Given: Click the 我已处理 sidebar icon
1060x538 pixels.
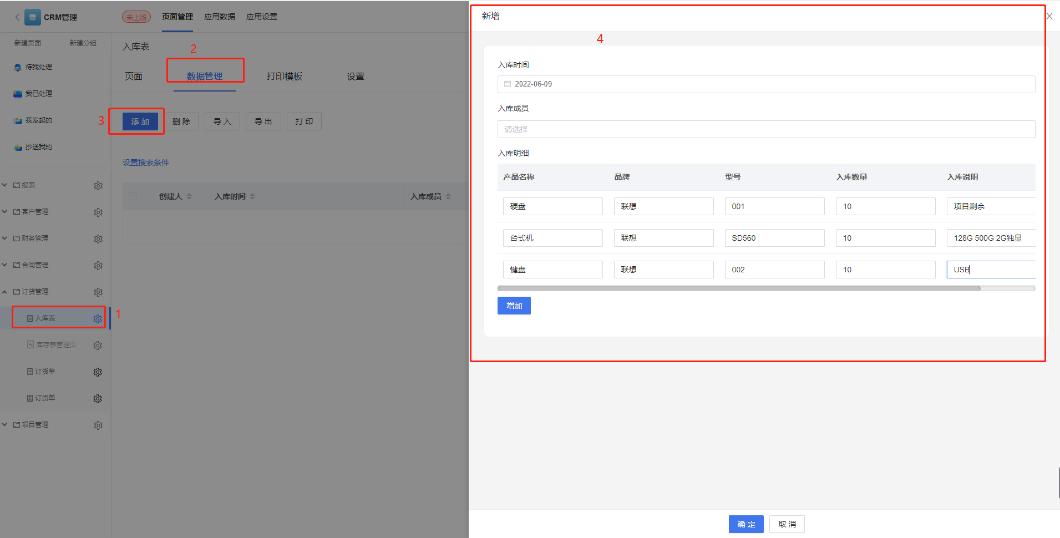Looking at the screenshot, I should click(18, 94).
